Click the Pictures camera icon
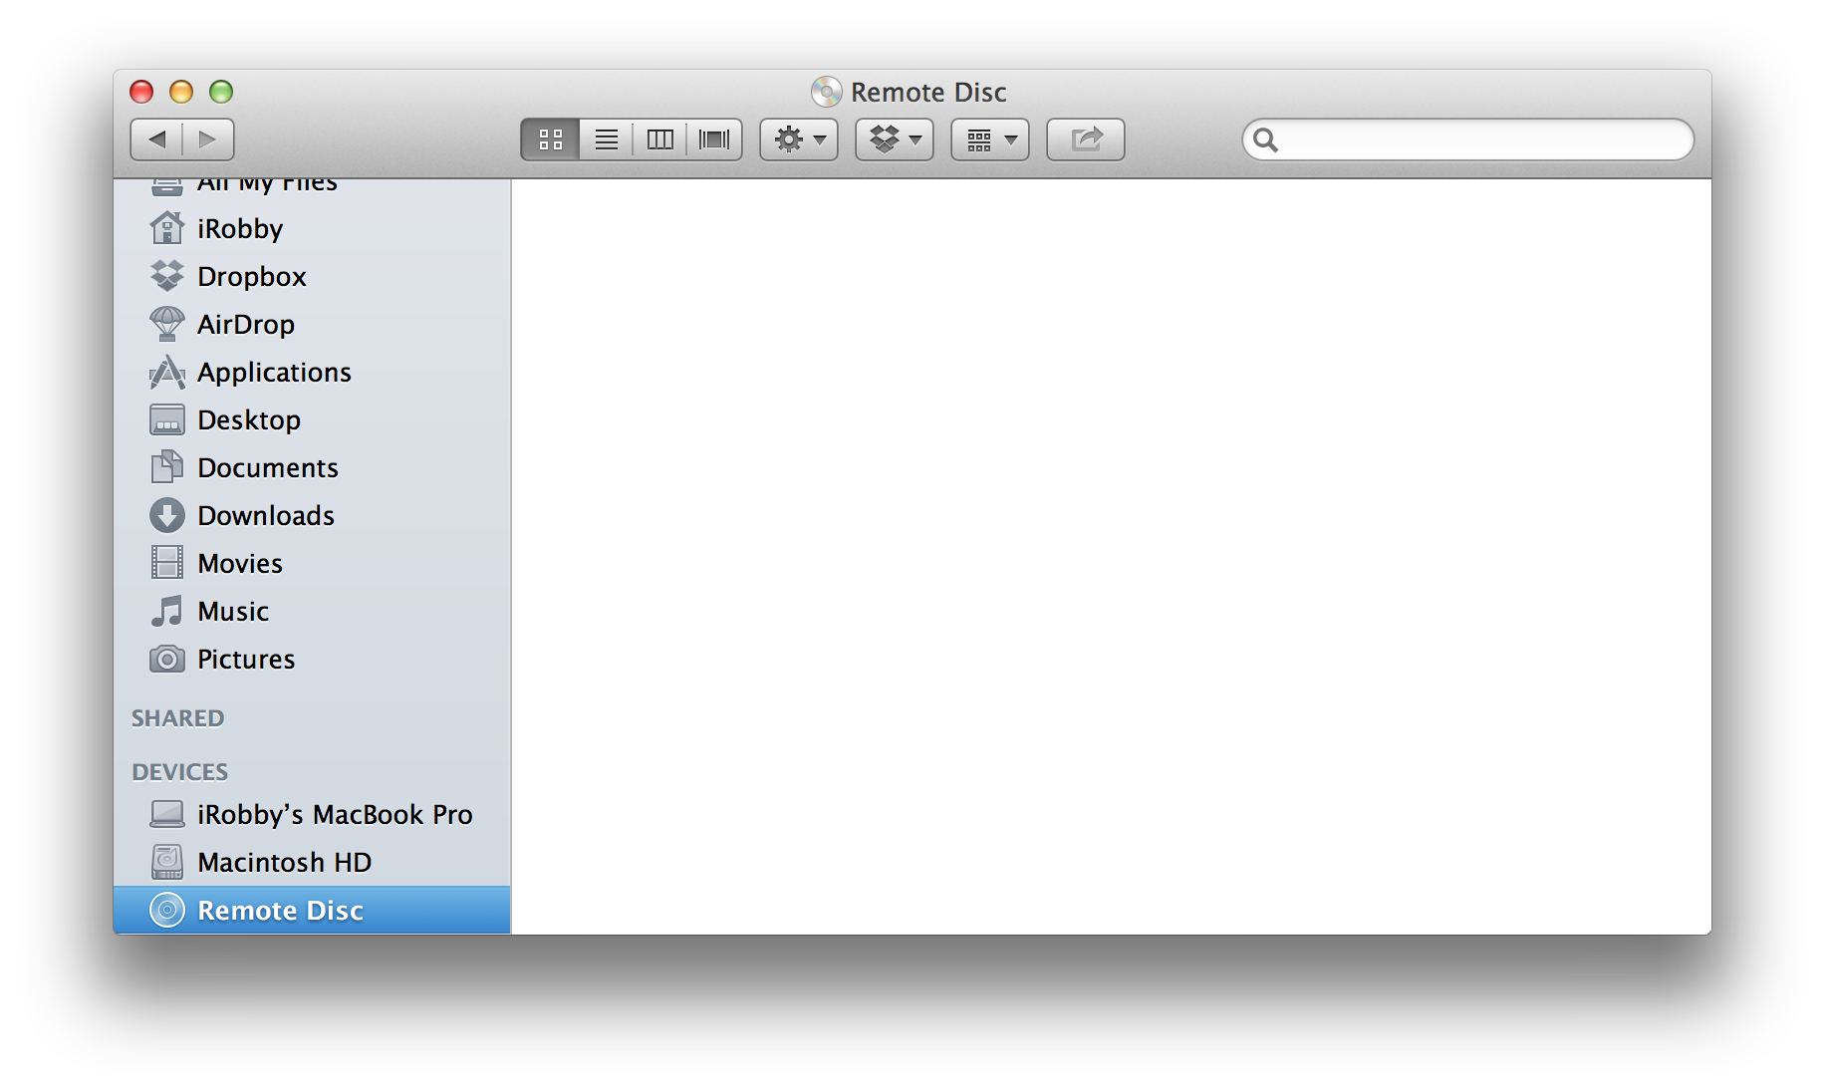 [166, 660]
